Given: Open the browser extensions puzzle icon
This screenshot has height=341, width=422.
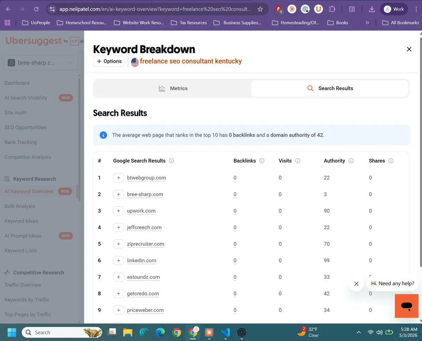Looking at the screenshot, I should (332, 9).
